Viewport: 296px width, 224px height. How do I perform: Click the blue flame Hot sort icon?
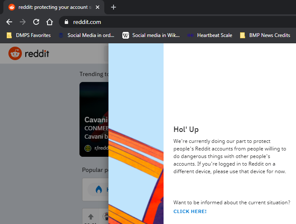pyautogui.click(x=99, y=190)
